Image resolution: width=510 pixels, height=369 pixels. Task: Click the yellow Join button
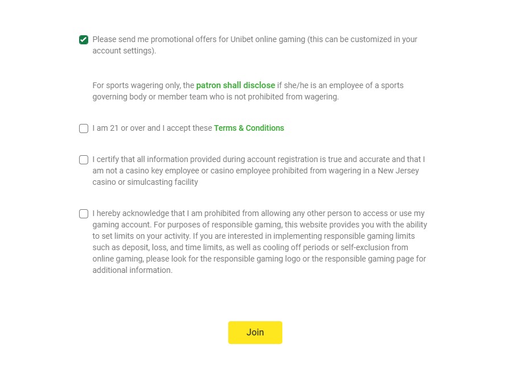(x=255, y=332)
